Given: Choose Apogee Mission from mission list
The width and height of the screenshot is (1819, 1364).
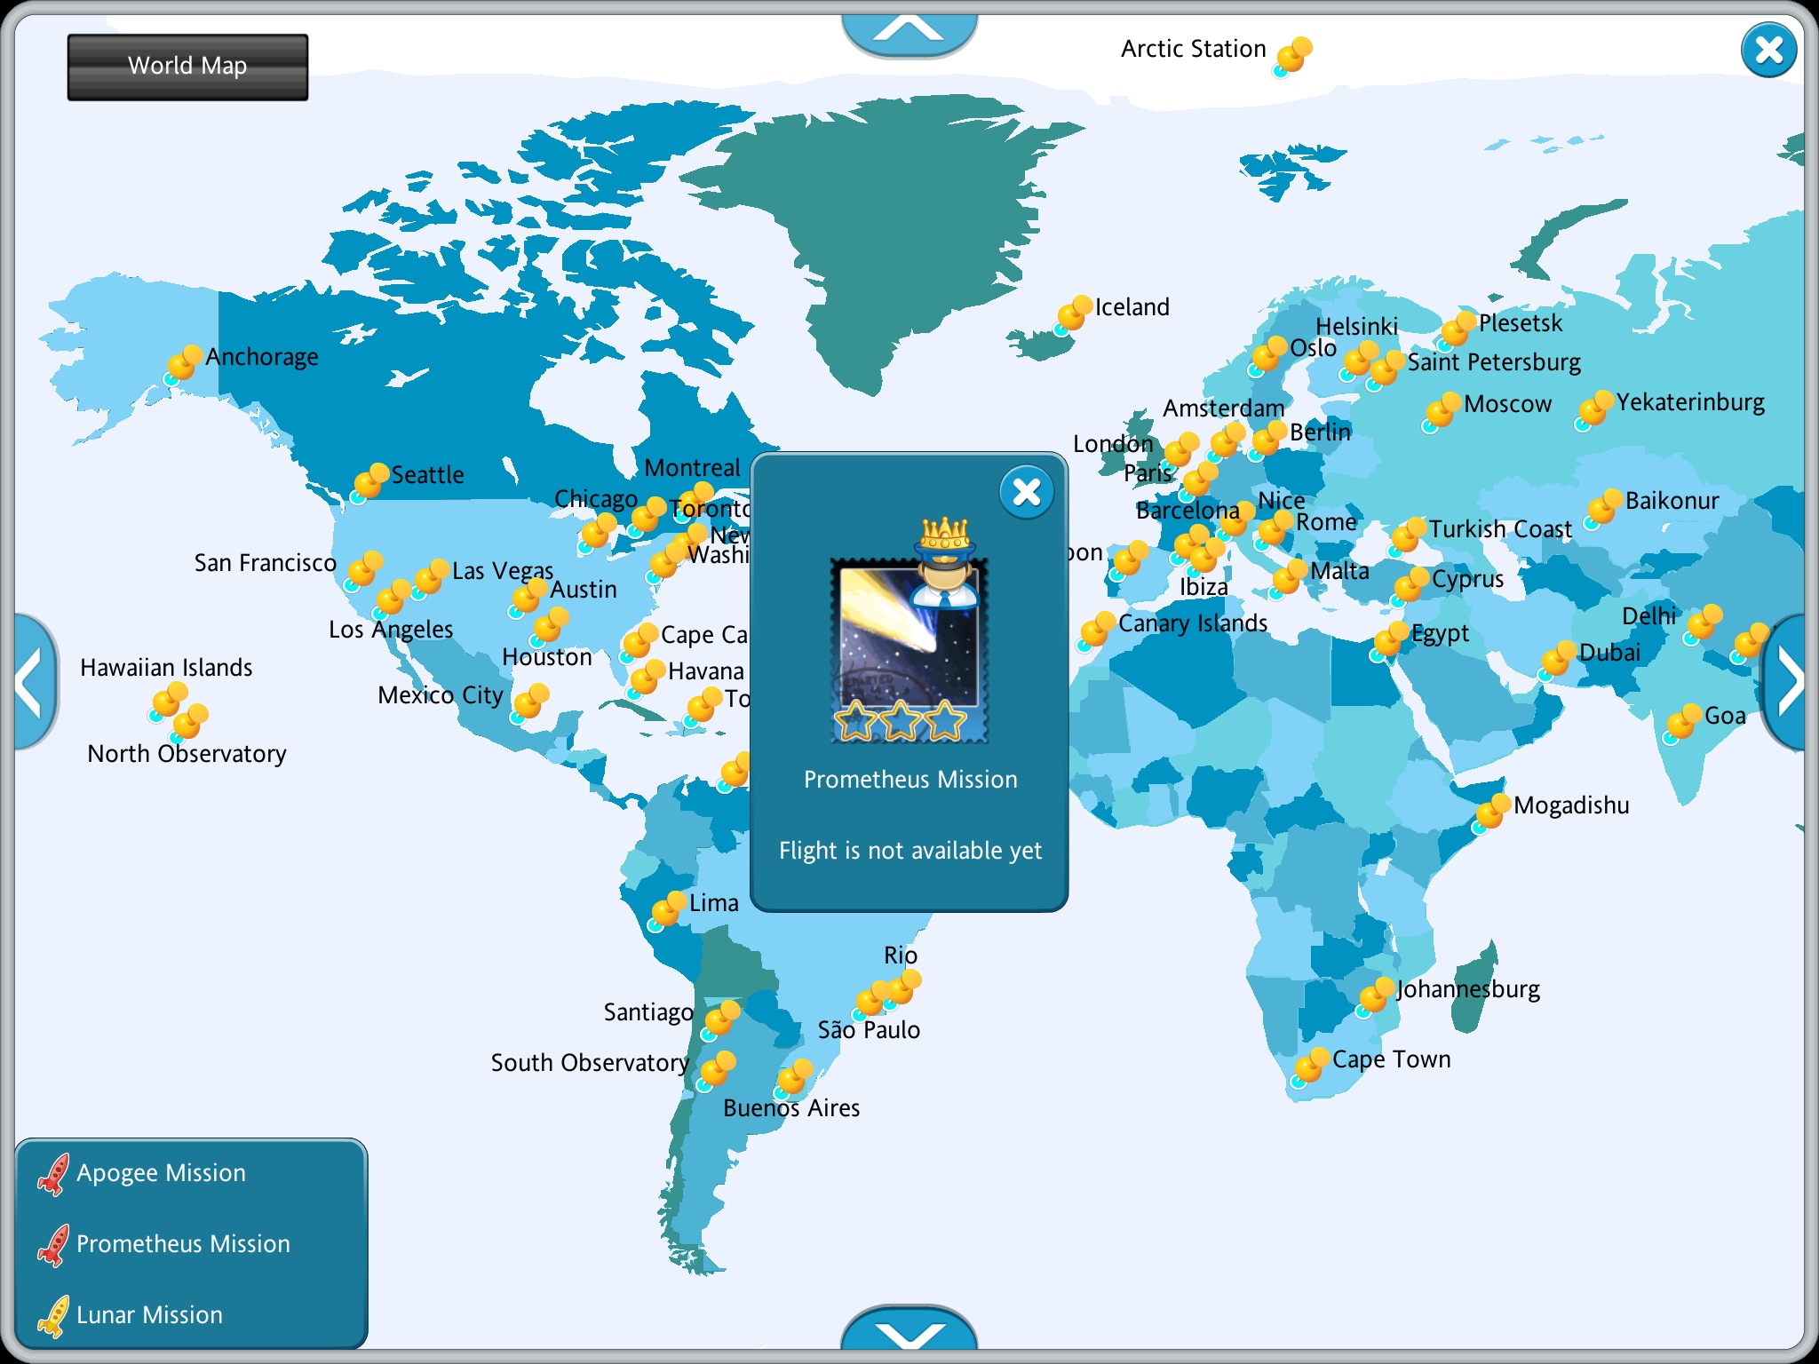Looking at the screenshot, I should pos(160,1173).
